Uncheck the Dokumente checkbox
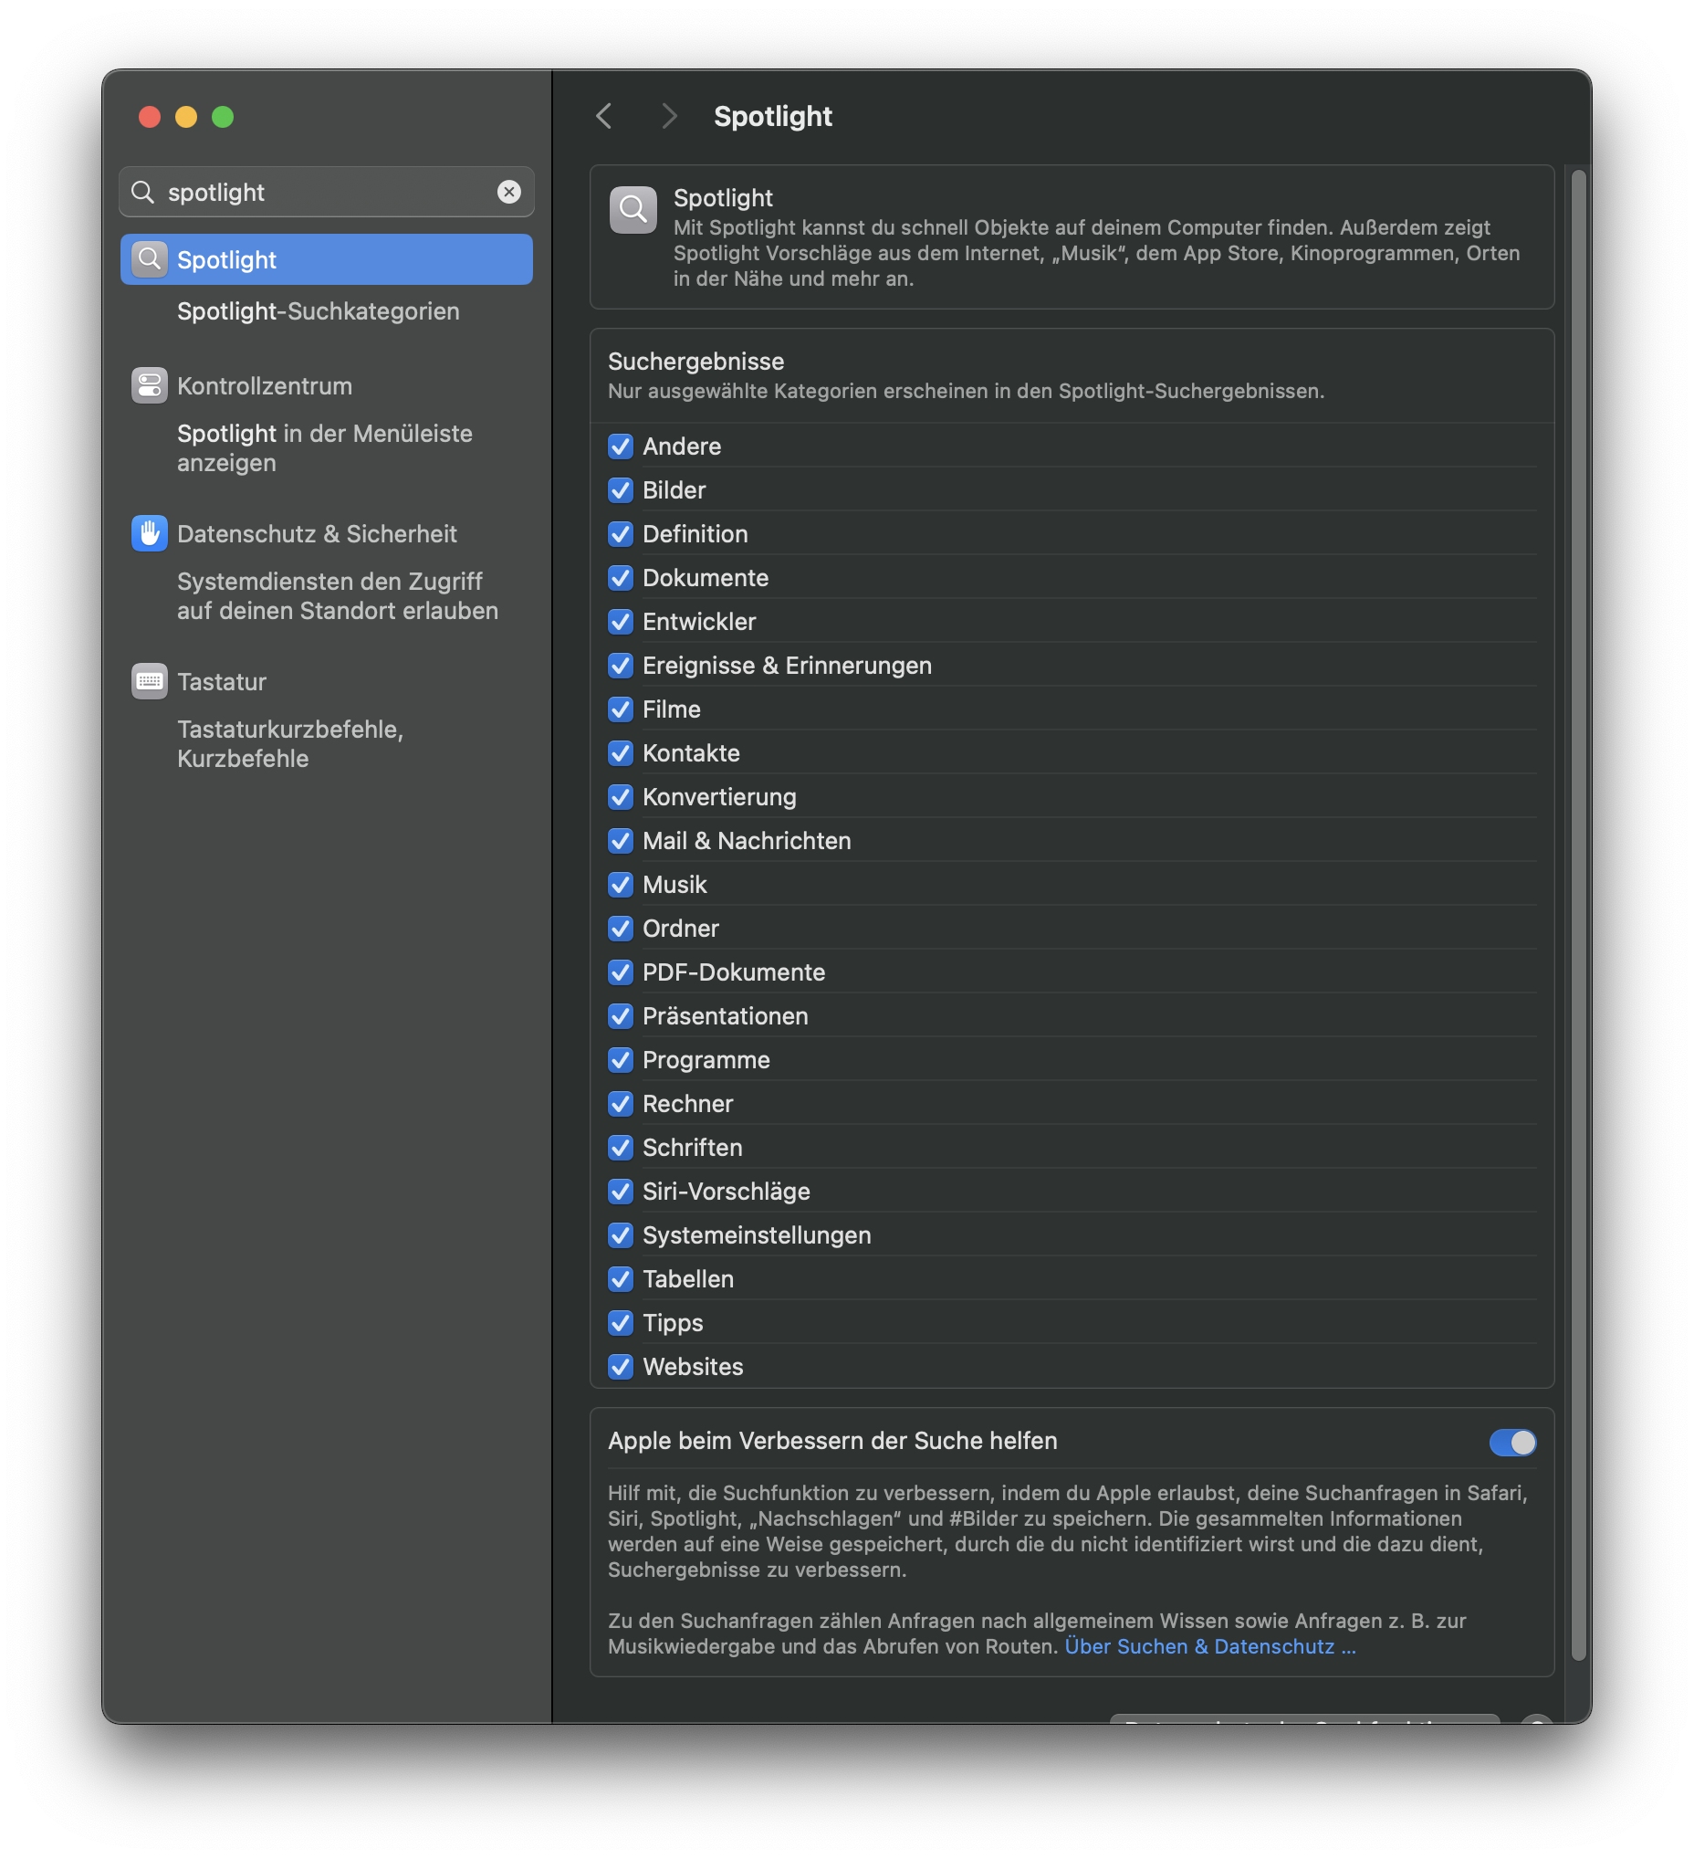The width and height of the screenshot is (1694, 1859). (x=622, y=578)
